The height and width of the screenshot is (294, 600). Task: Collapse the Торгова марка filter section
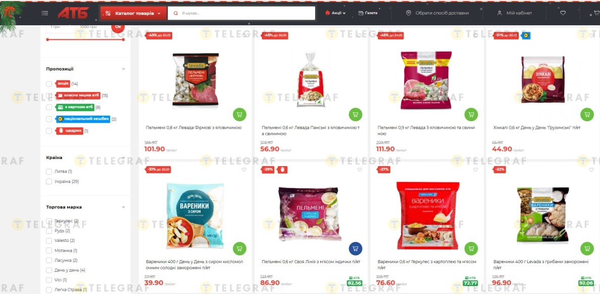tap(123, 207)
